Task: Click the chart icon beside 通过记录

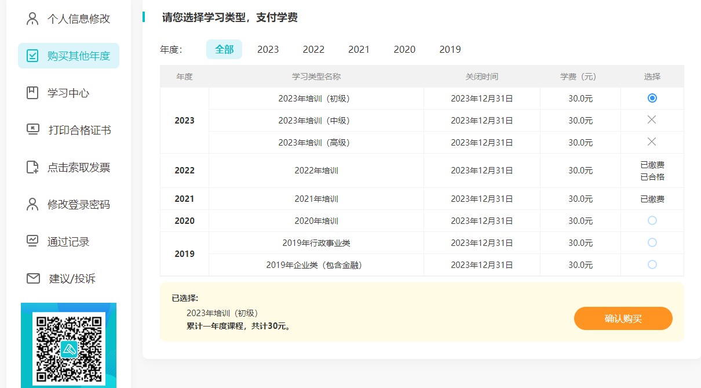Action: pyautogui.click(x=32, y=241)
